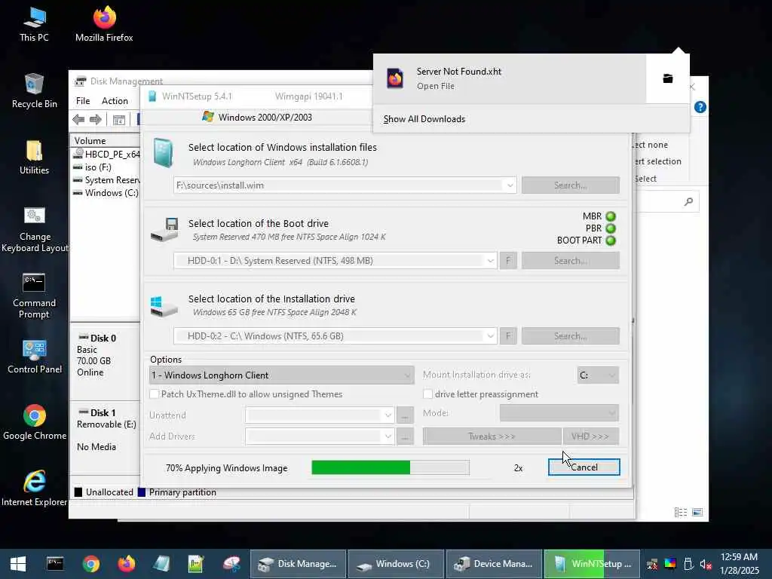Toggle drive letter preassignment checkbox
The image size is (772, 579).
point(428,394)
